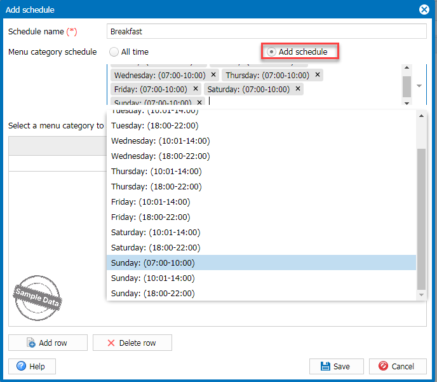This screenshot has height=382, width=437.
Task: Remove the Thursday (07:00-10:00) tag
Action: point(318,75)
